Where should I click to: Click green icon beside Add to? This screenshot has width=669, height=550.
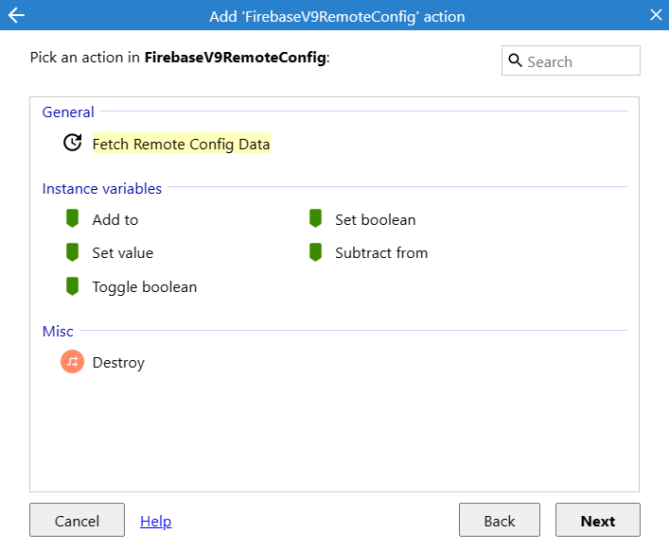click(72, 218)
